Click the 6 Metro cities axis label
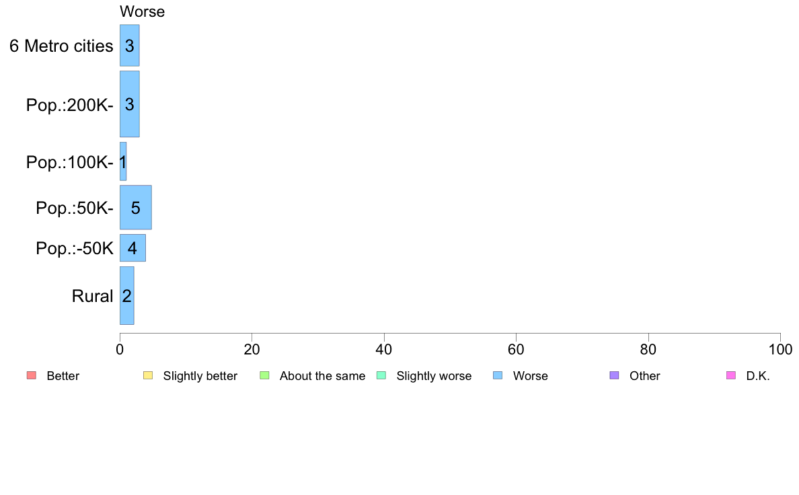The image size is (799, 495). [61, 46]
